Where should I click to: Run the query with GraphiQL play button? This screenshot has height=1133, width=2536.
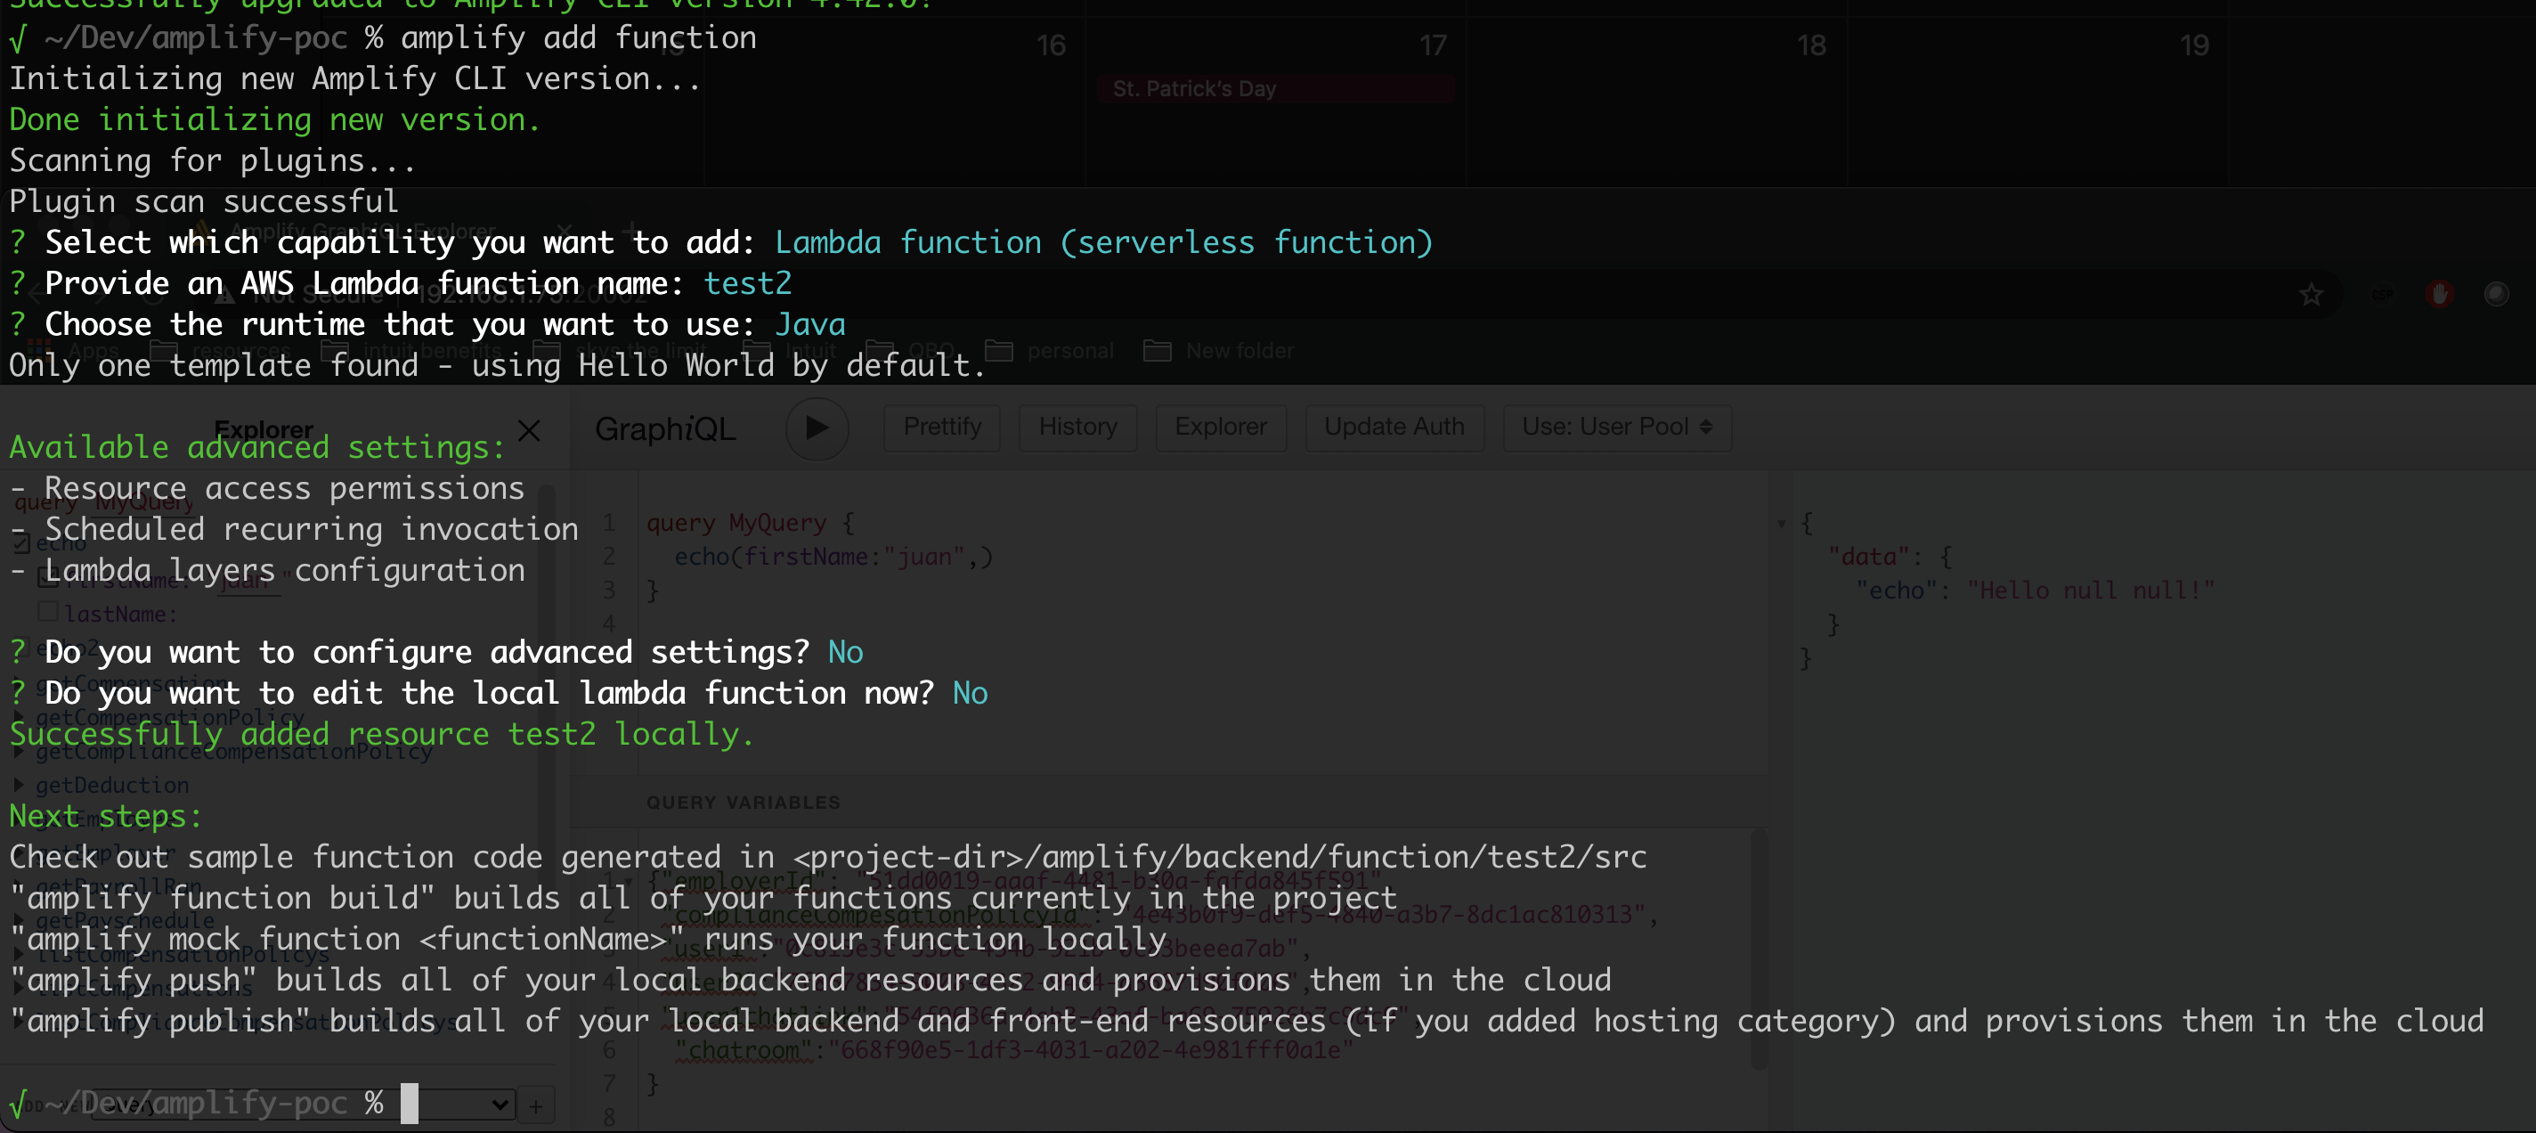point(817,428)
